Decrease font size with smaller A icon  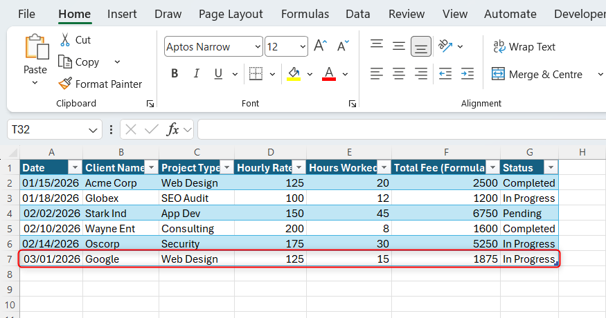343,46
